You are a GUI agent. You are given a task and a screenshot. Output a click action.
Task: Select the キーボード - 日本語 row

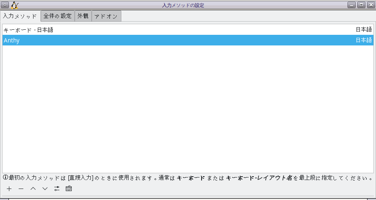click(x=188, y=30)
